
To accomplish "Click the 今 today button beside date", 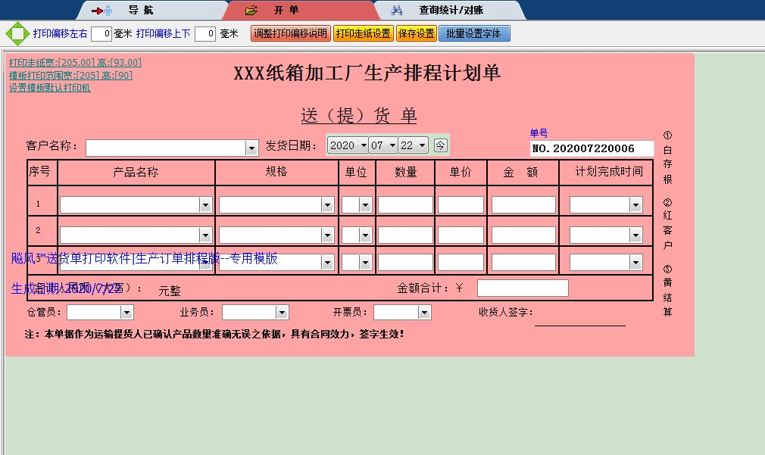I will pos(441,145).
